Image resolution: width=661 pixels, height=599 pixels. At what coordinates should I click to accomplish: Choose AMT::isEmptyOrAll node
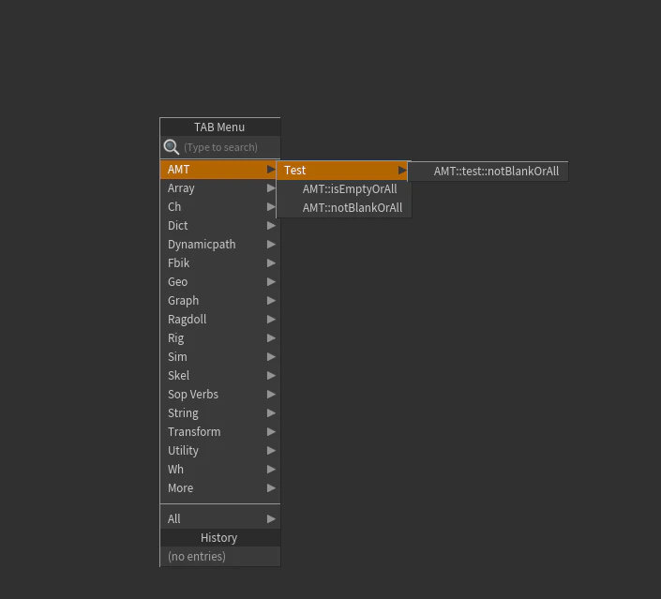[344, 189]
